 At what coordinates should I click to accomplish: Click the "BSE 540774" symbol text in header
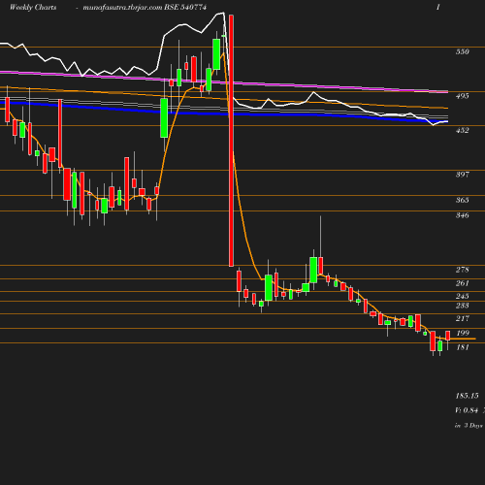(185, 7)
